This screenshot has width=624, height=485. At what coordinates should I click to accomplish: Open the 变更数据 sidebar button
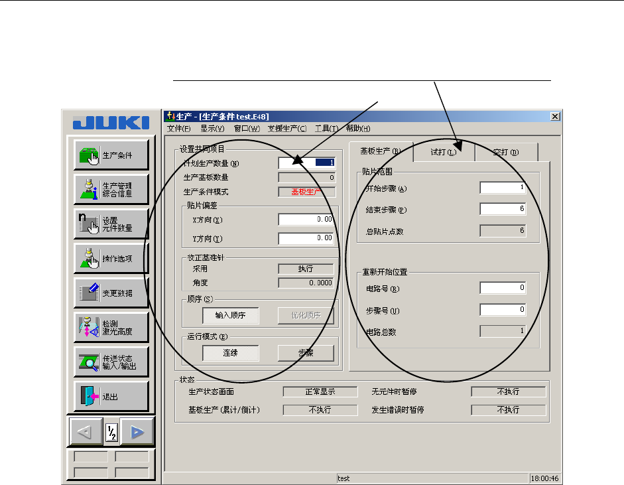tap(111, 293)
